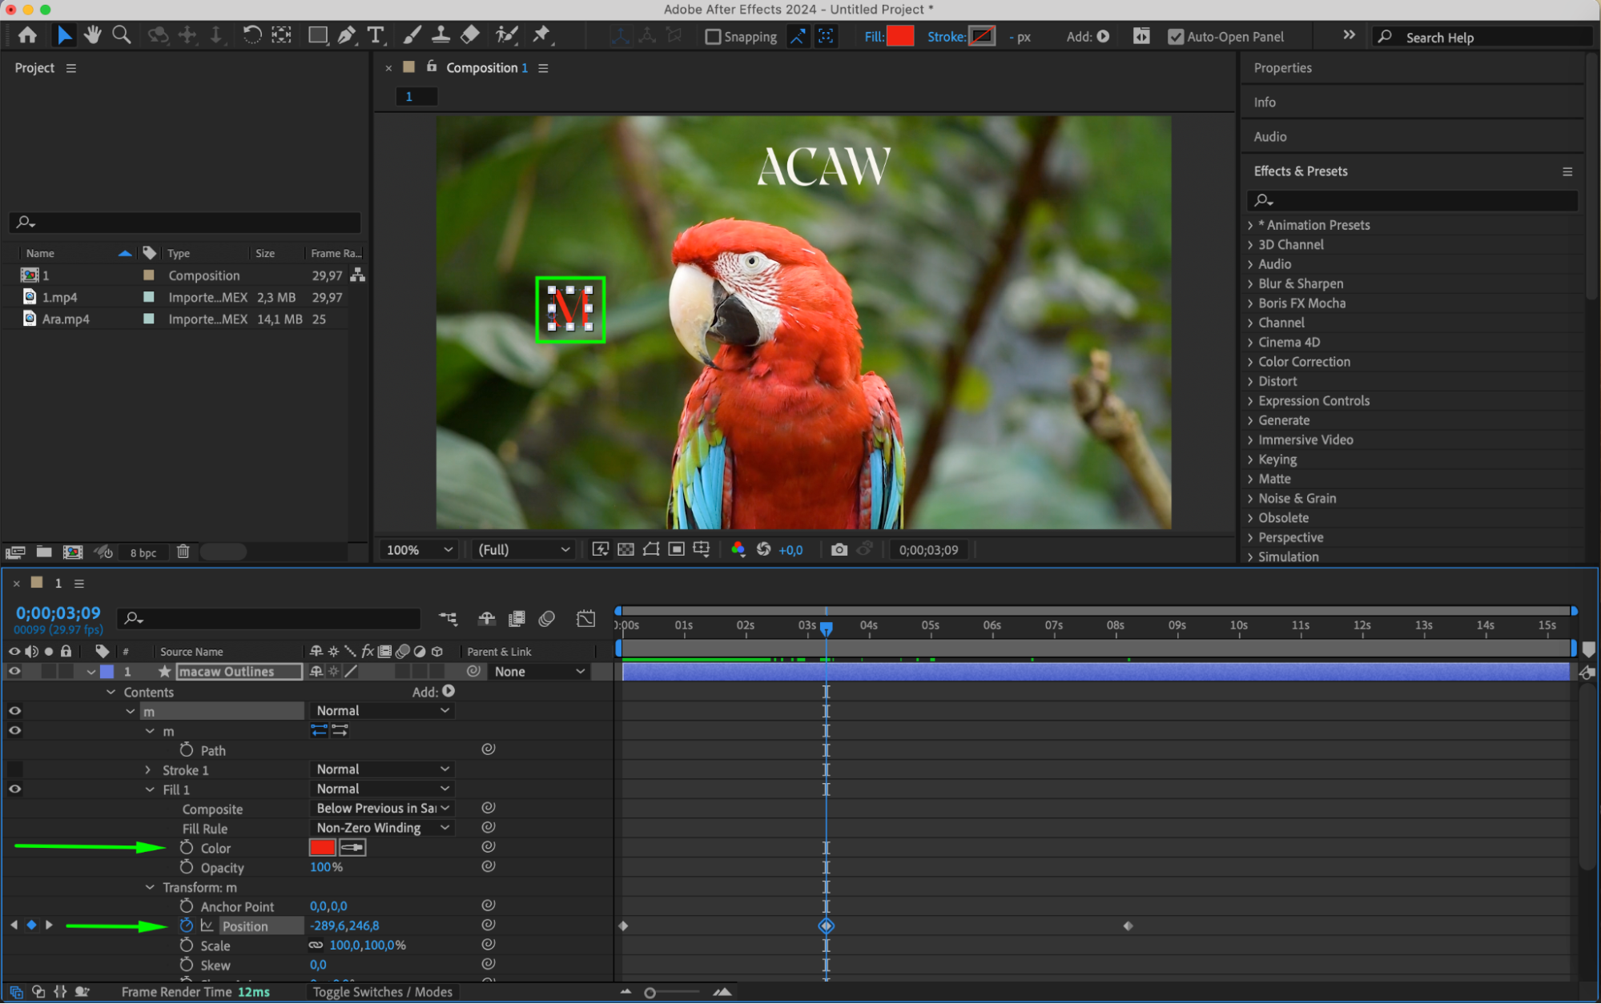Click the Position keyframe near 08s

coord(1128,926)
